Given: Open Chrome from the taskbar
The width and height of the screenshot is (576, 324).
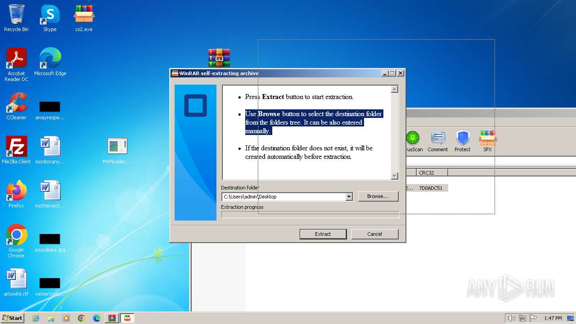Looking at the screenshot, I should click(81, 318).
